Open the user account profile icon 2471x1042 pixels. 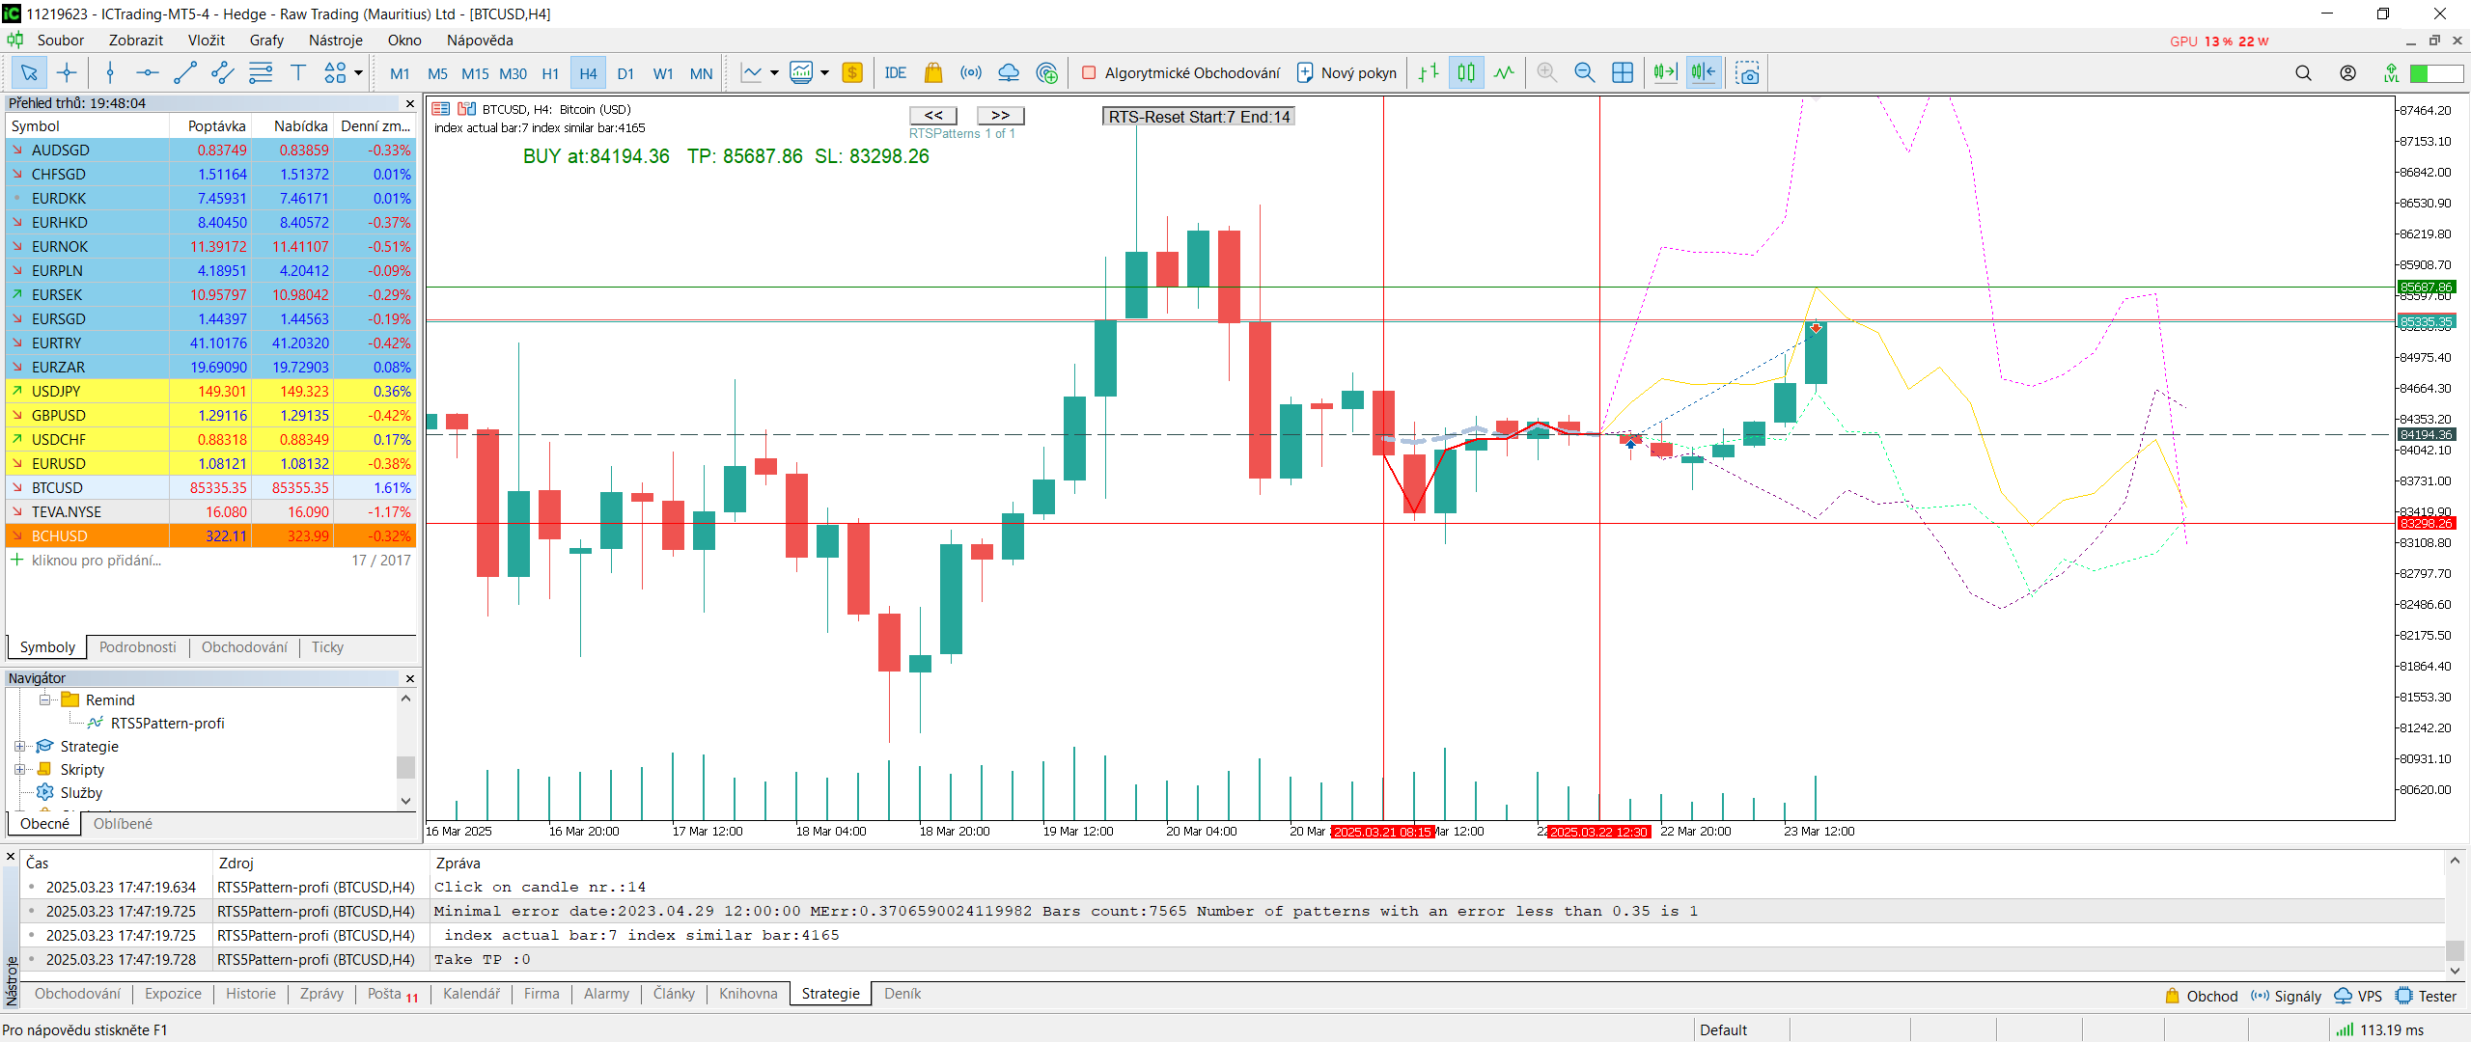[x=2347, y=72]
